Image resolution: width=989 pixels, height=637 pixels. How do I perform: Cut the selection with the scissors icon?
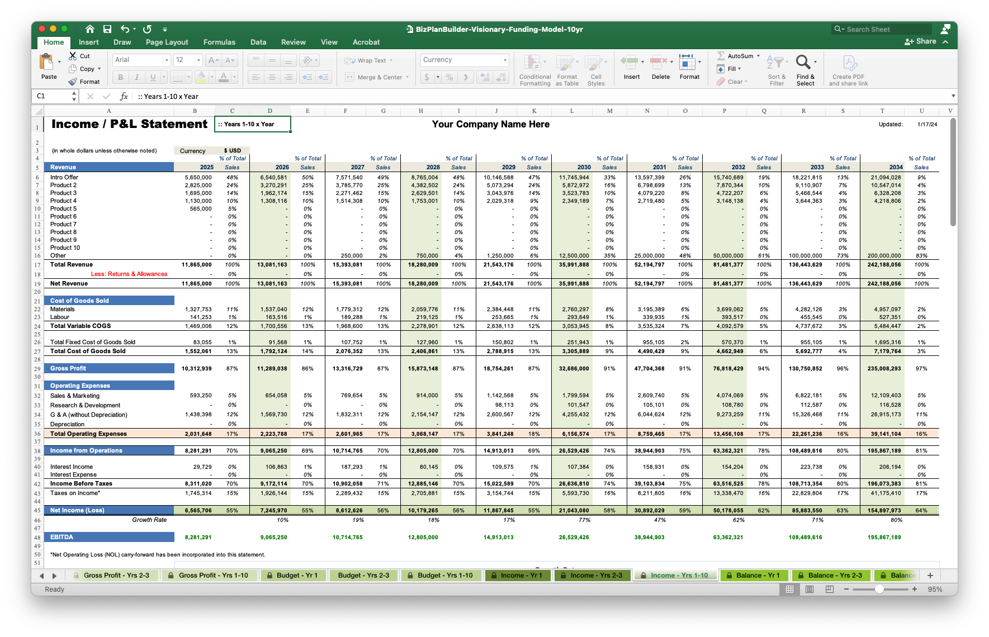(73, 56)
